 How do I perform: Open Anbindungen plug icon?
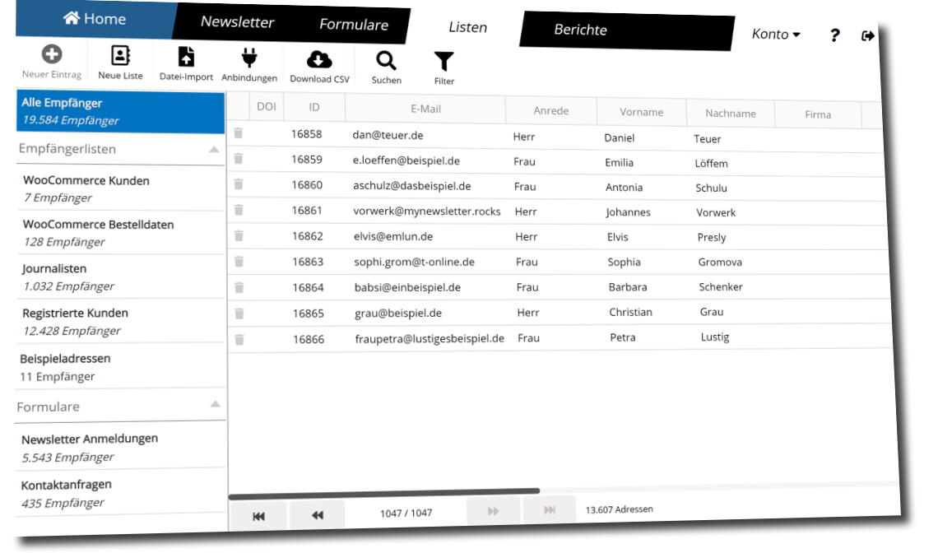pos(249,58)
